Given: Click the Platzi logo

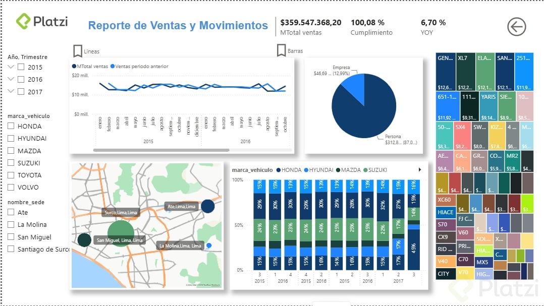Looking at the screenshot, I should pyautogui.click(x=42, y=21).
